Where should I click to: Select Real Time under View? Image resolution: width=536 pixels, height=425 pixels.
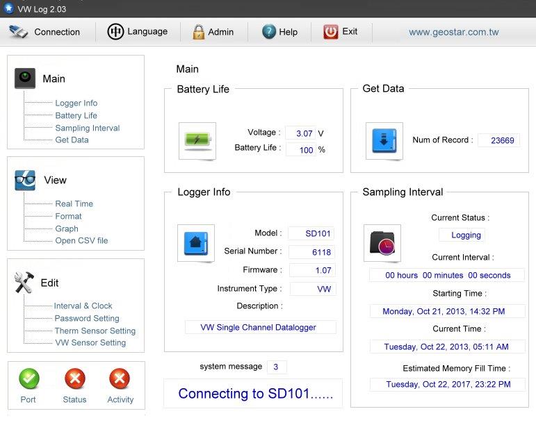tap(74, 203)
